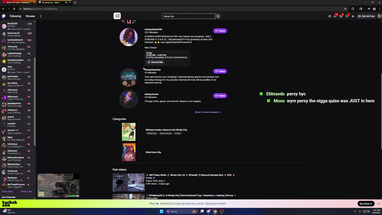Open LeilaniOrange channel in sidebar
This screenshot has width=382, height=215.
click(x=18, y=54)
